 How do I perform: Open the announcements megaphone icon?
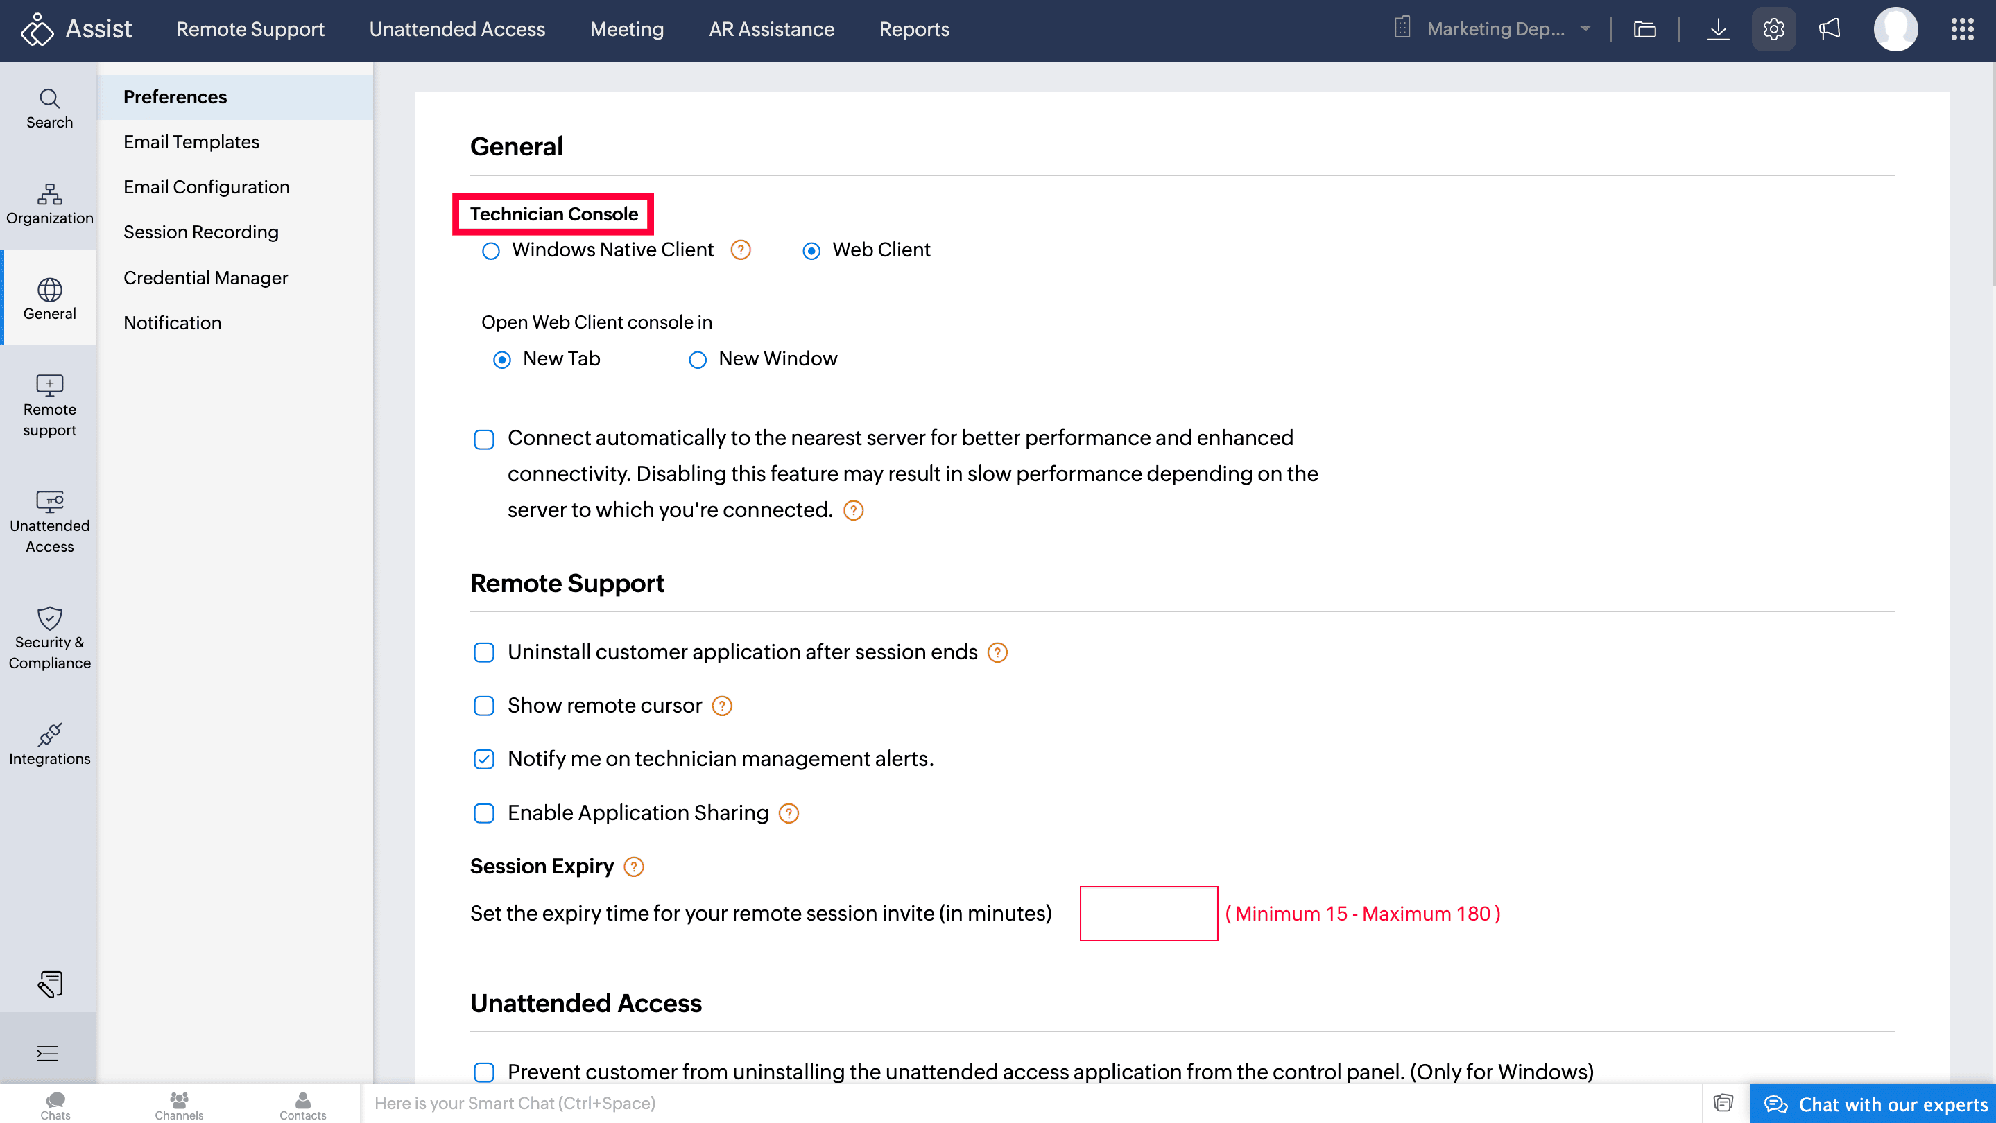click(1830, 29)
